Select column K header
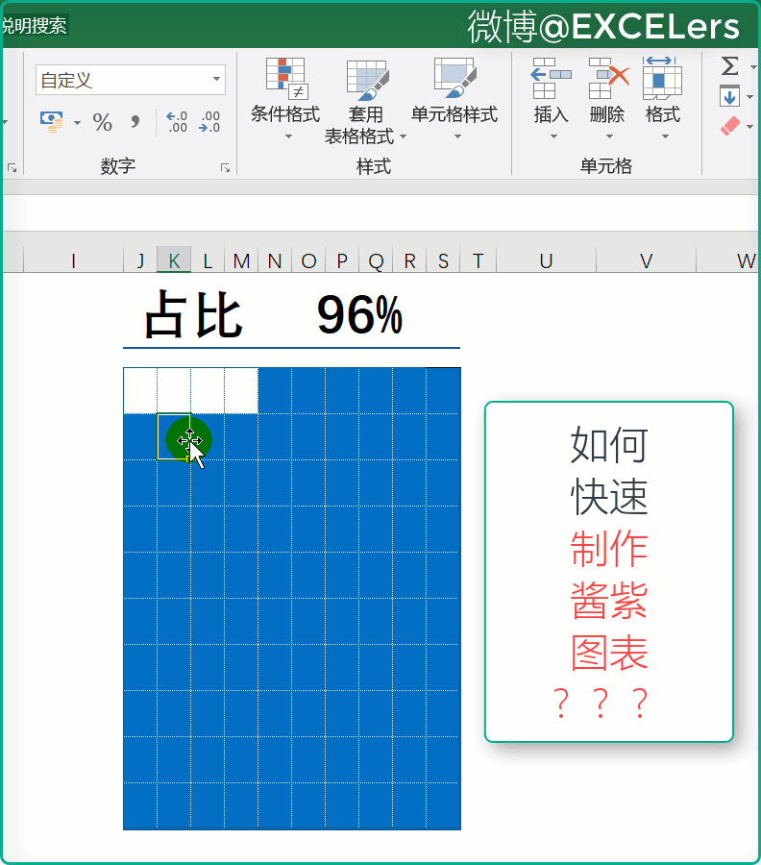Screen dimensions: 761x865 174,260
